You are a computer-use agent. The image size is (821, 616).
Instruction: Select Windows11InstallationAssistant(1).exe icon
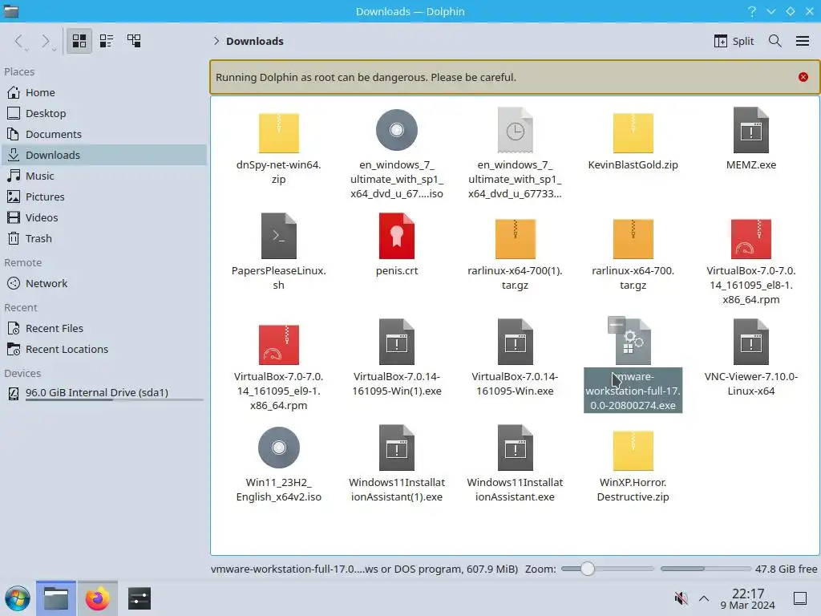(396, 448)
